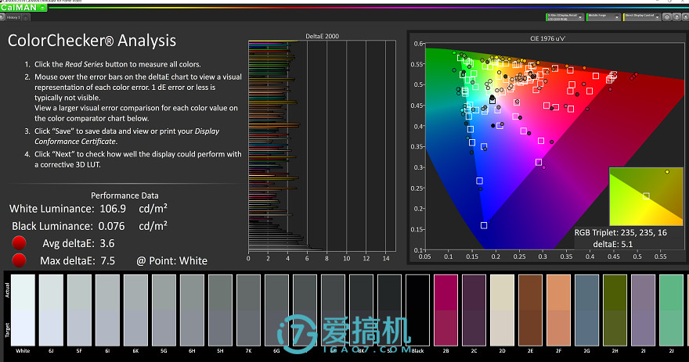Select the 6K gray swatch
Viewport: 689px width, 362px height.
(135, 310)
